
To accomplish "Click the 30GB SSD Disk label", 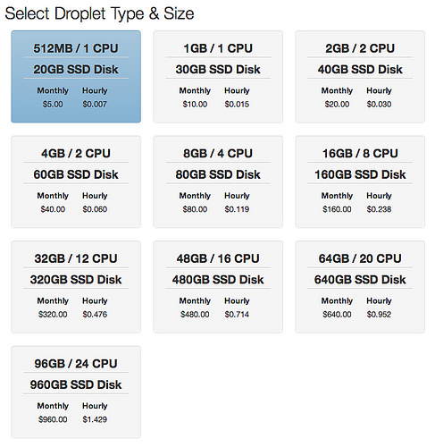I will [x=218, y=70].
